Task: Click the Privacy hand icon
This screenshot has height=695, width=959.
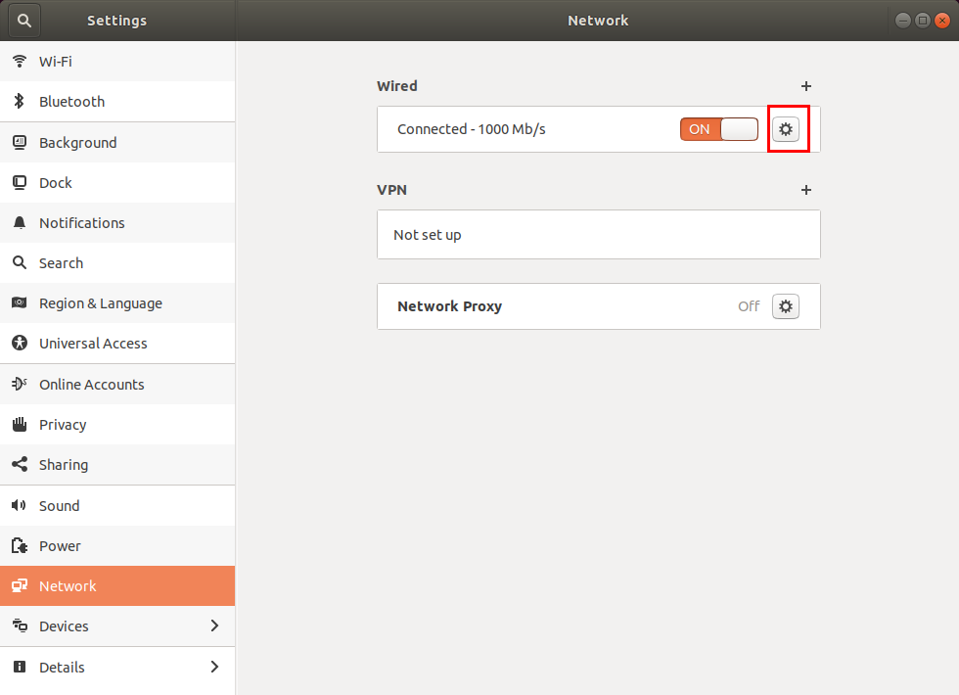Action: [20, 424]
